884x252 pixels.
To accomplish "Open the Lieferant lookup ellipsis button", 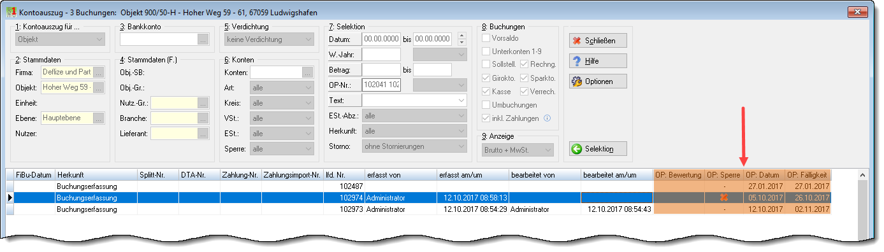I will [203, 133].
